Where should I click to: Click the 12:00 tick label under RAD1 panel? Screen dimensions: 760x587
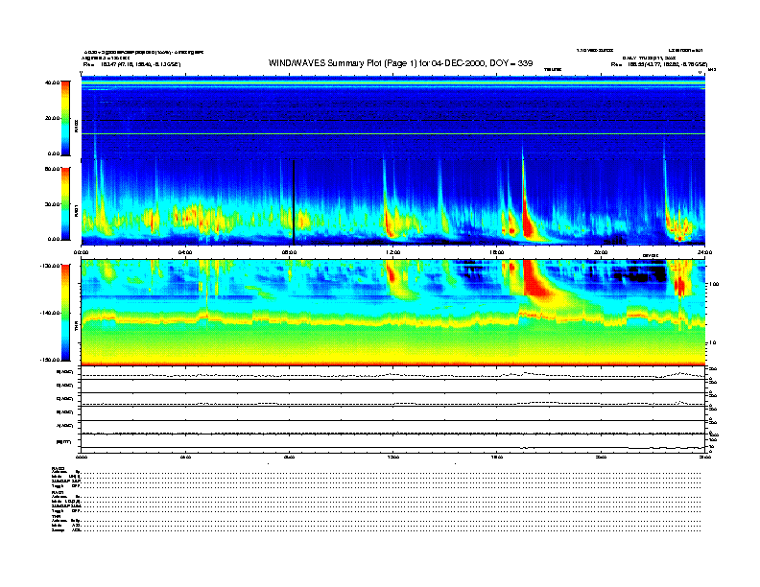point(393,252)
